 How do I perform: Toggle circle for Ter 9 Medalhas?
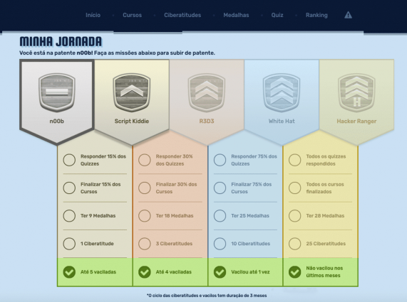69,215
